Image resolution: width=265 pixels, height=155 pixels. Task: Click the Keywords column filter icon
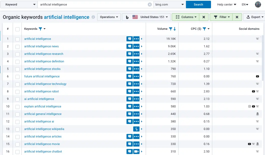40,29
